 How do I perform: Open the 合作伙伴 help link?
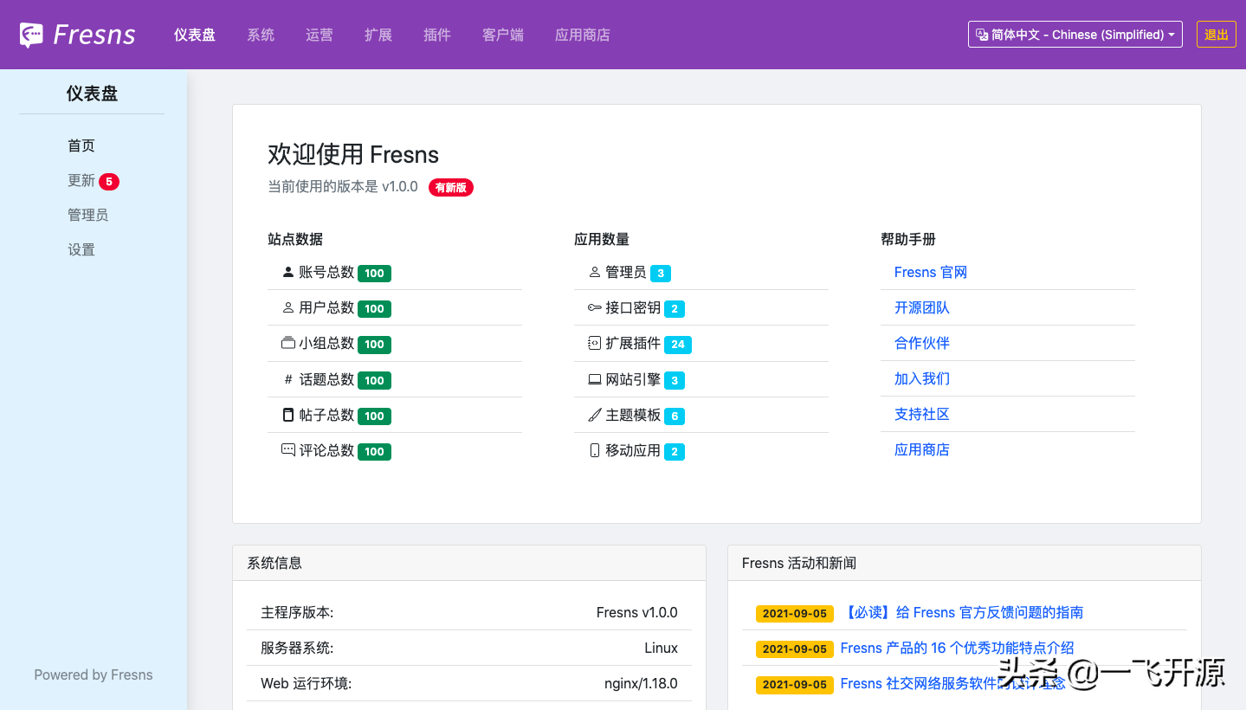tap(922, 343)
